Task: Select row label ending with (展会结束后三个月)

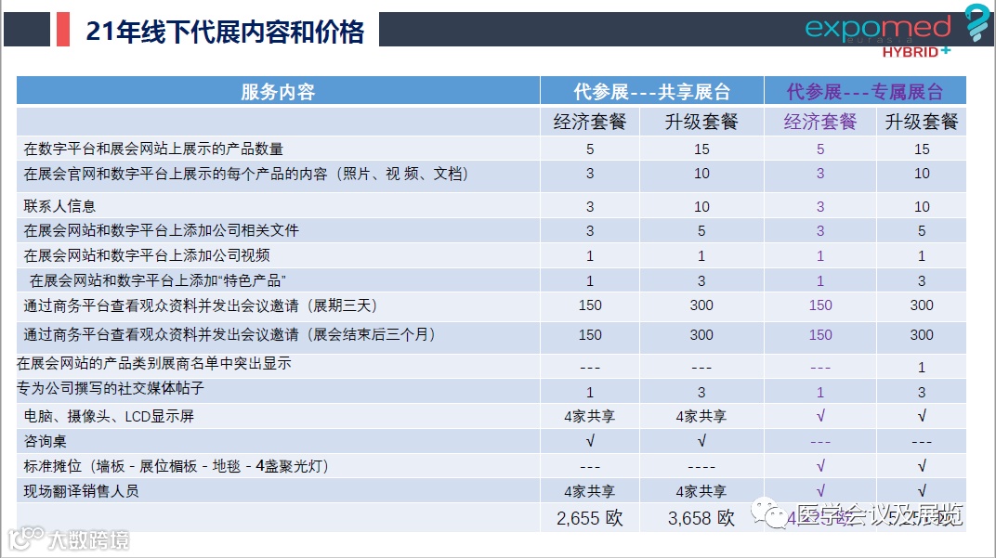Action: pos(229,334)
